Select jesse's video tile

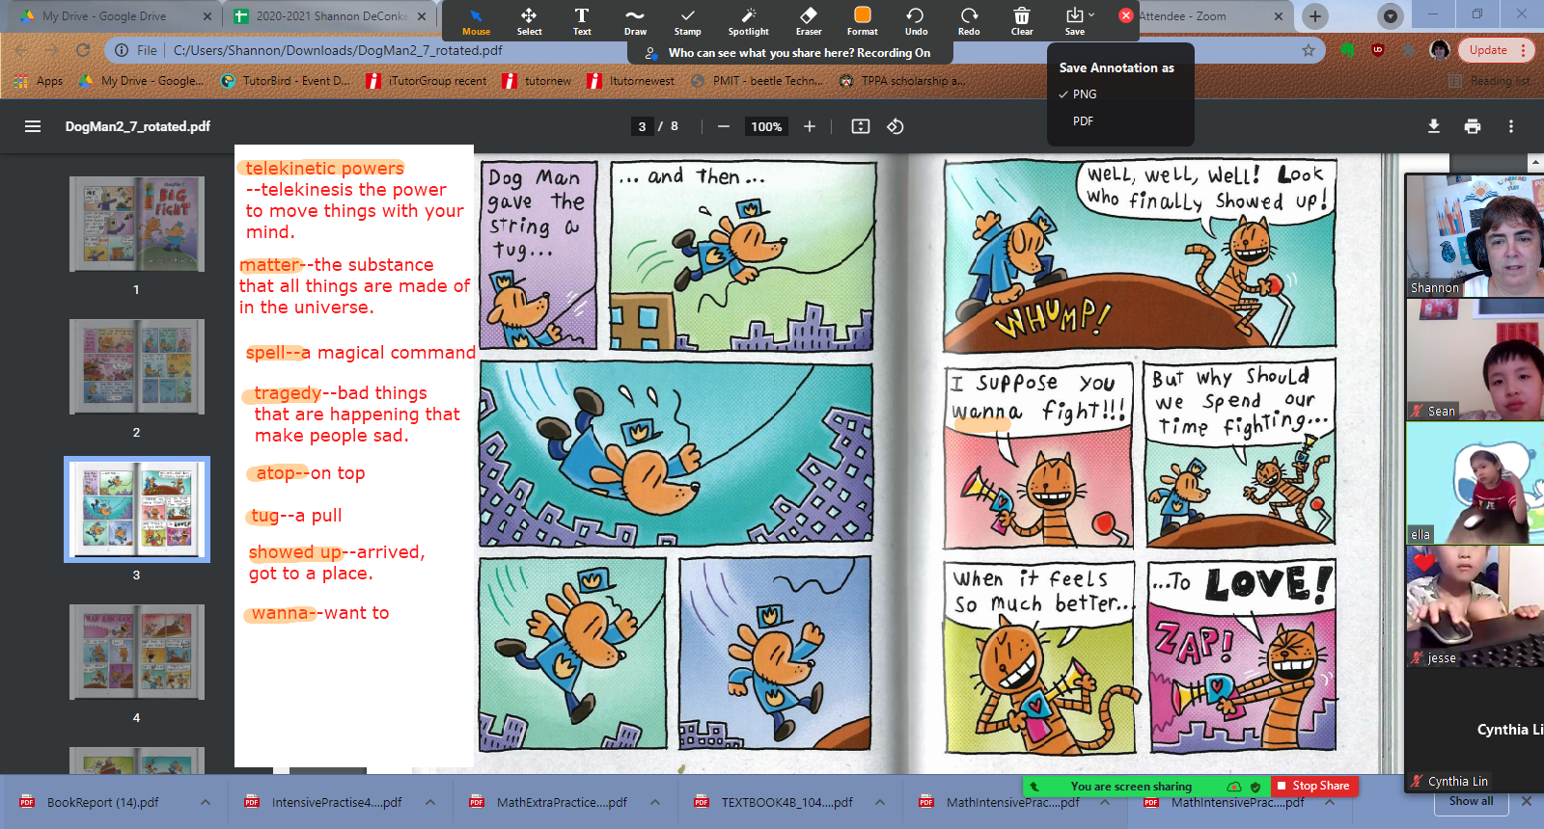point(1475,605)
